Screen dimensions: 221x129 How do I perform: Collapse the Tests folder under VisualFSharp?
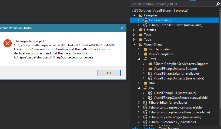point(139,59)
